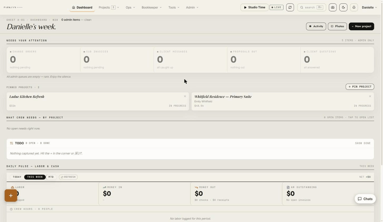Click the AR Outstanding document icon

[x=288, y=187]
